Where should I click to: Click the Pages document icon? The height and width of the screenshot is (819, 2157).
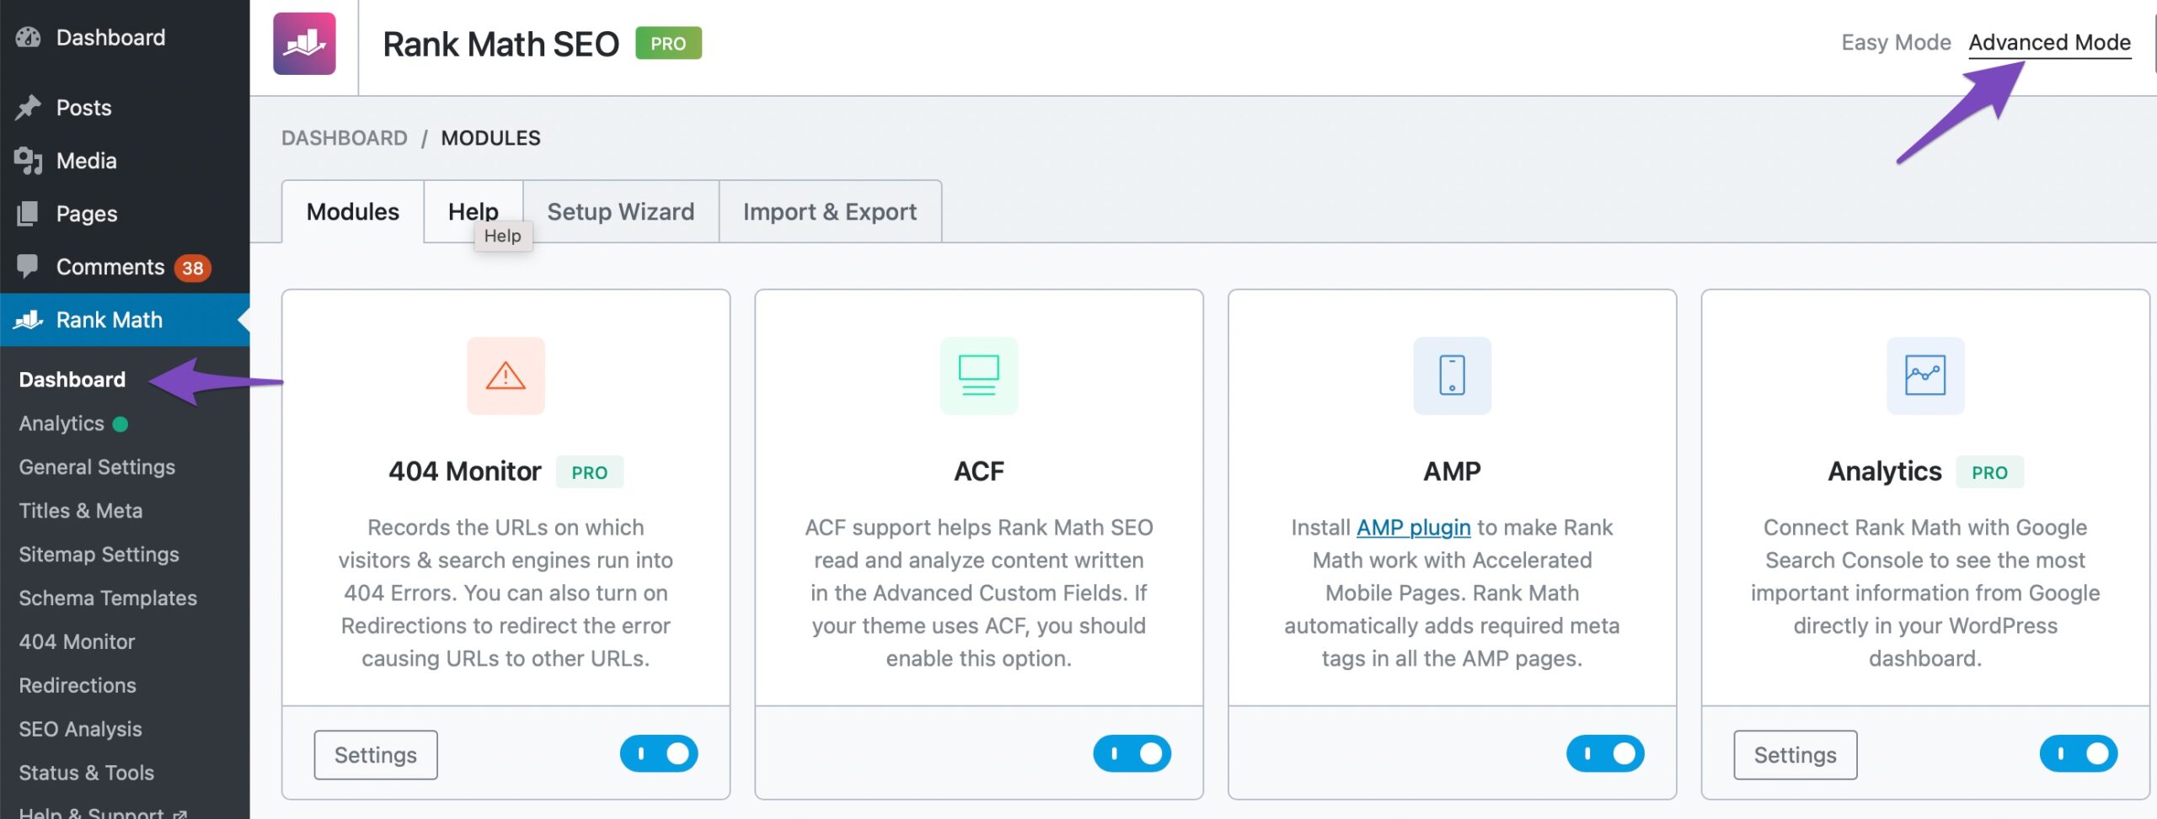tap(28, 214)
